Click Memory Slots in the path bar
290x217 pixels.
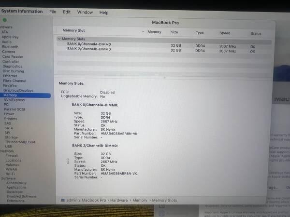164,200
